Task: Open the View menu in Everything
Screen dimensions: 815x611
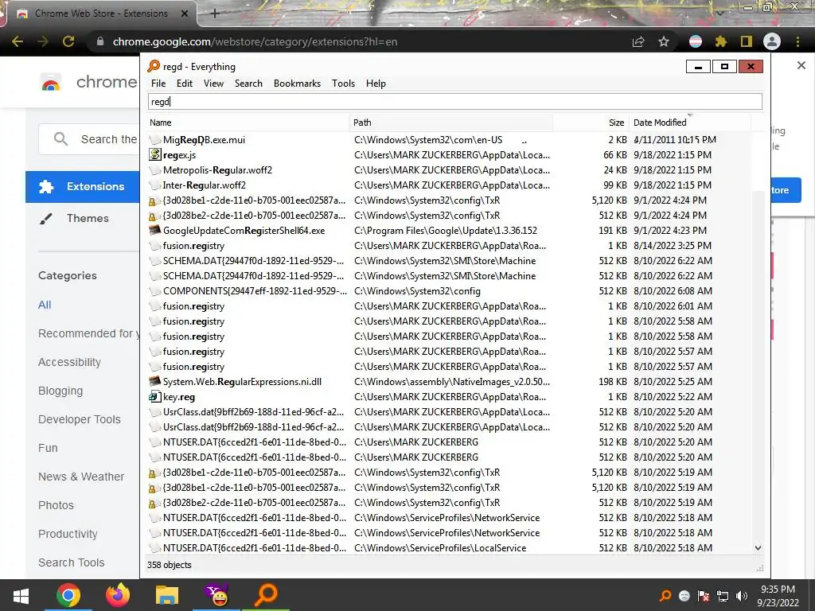Action: pyautogui.click(x=213, y=84)
